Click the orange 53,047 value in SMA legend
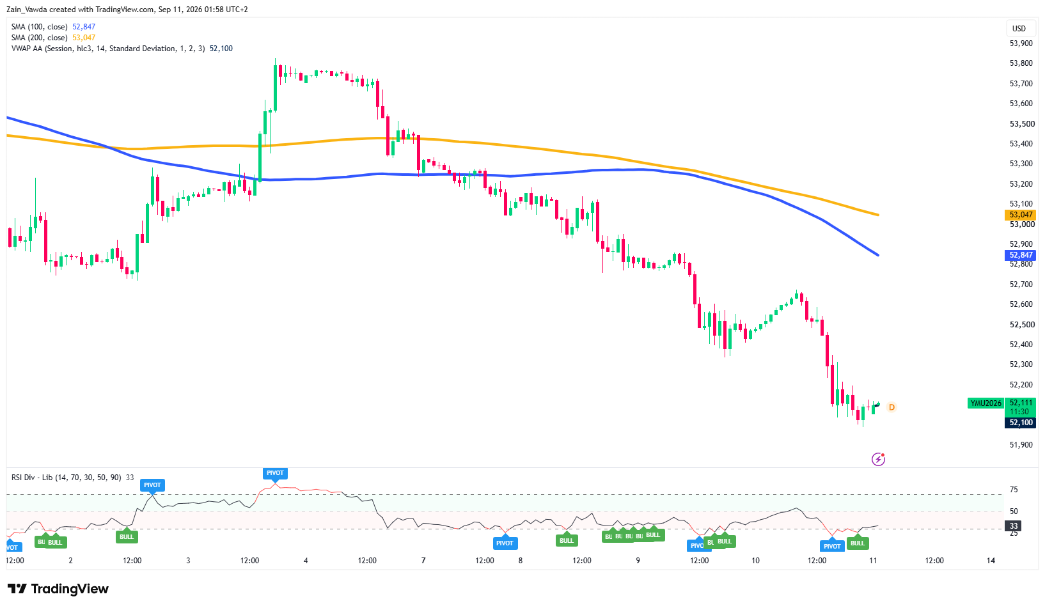The height and width of the screenshot is (608, 1045). click(84, 38)
